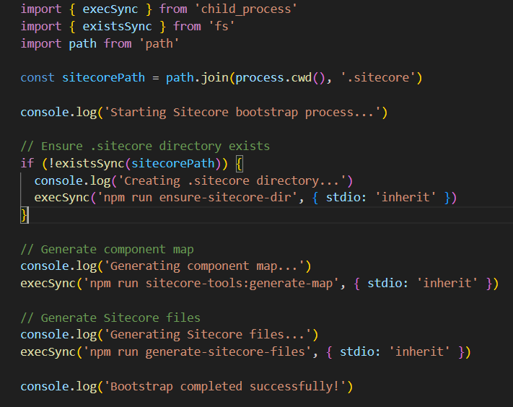Image resolution: width=513 pixels, height=407 pixels.
Task: Click the path identifier in 'import path from'
Action: tap(82, 43)
